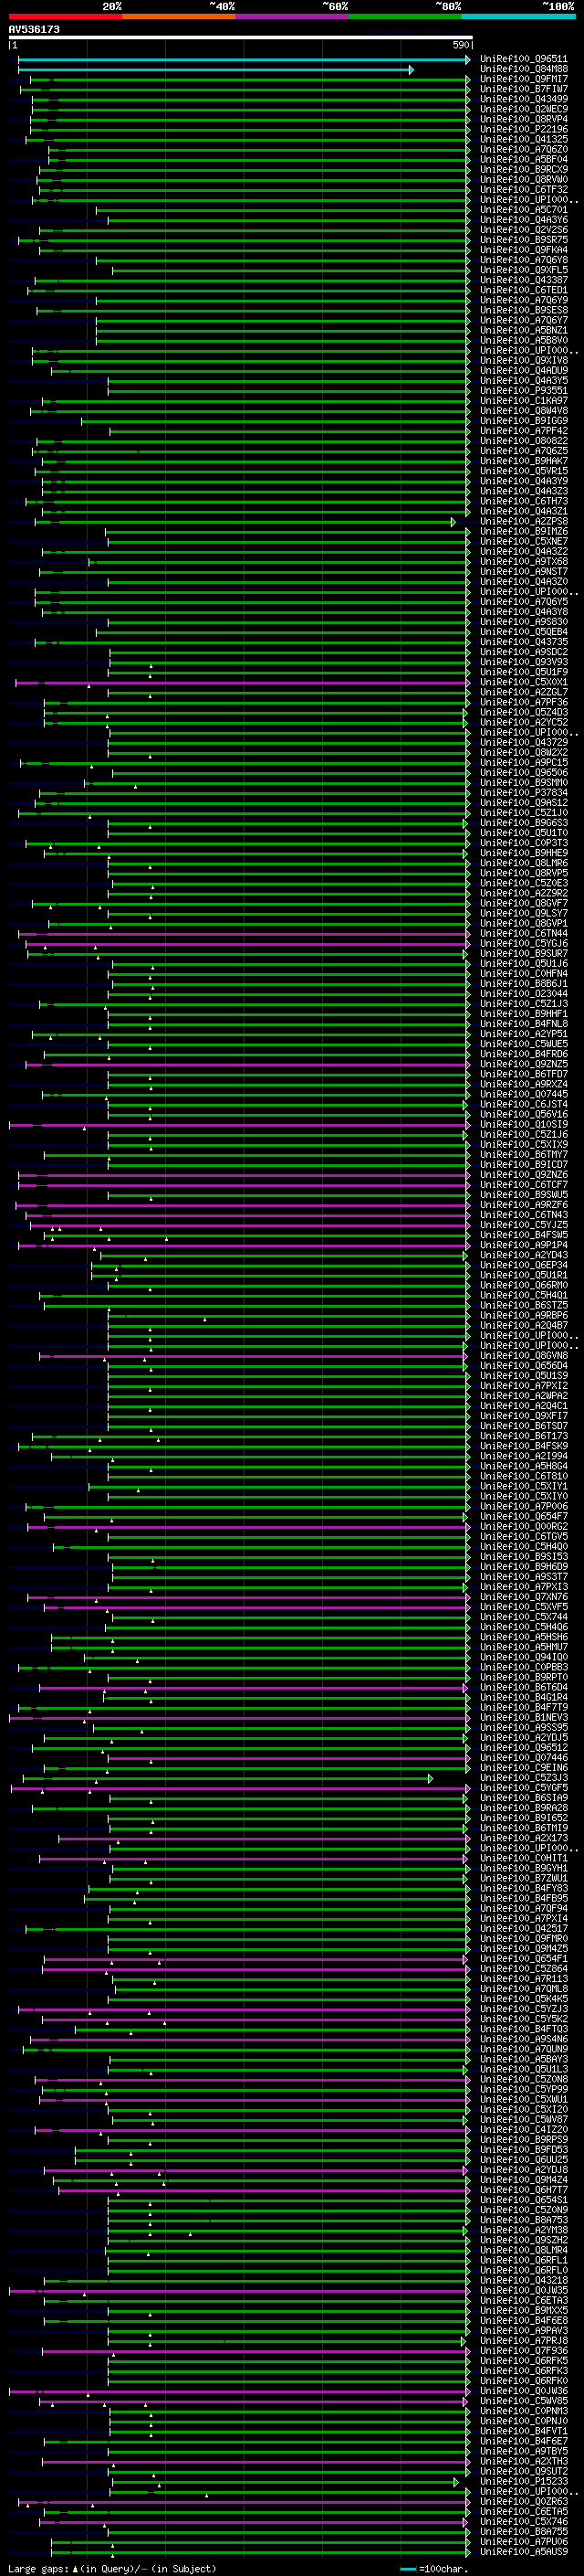This screenshot has width=584, height=2576.
Task: Select the UniRef100_A7PF42 label
Action: point(524,431)
